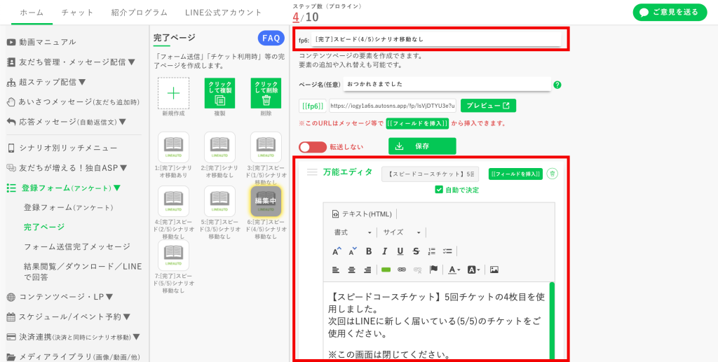Screen dimensions: 718x362
Task: Open フォーム送信完了メッセージ sub-item
Action: [77, 246]
